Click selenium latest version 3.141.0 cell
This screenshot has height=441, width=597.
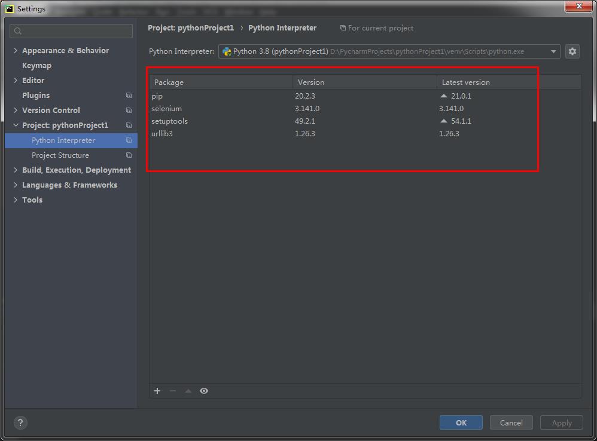click(451, 108)
